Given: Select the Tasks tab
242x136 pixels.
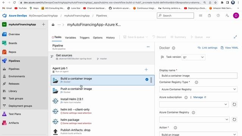Looking at the screenshot, I should point(57,37).
